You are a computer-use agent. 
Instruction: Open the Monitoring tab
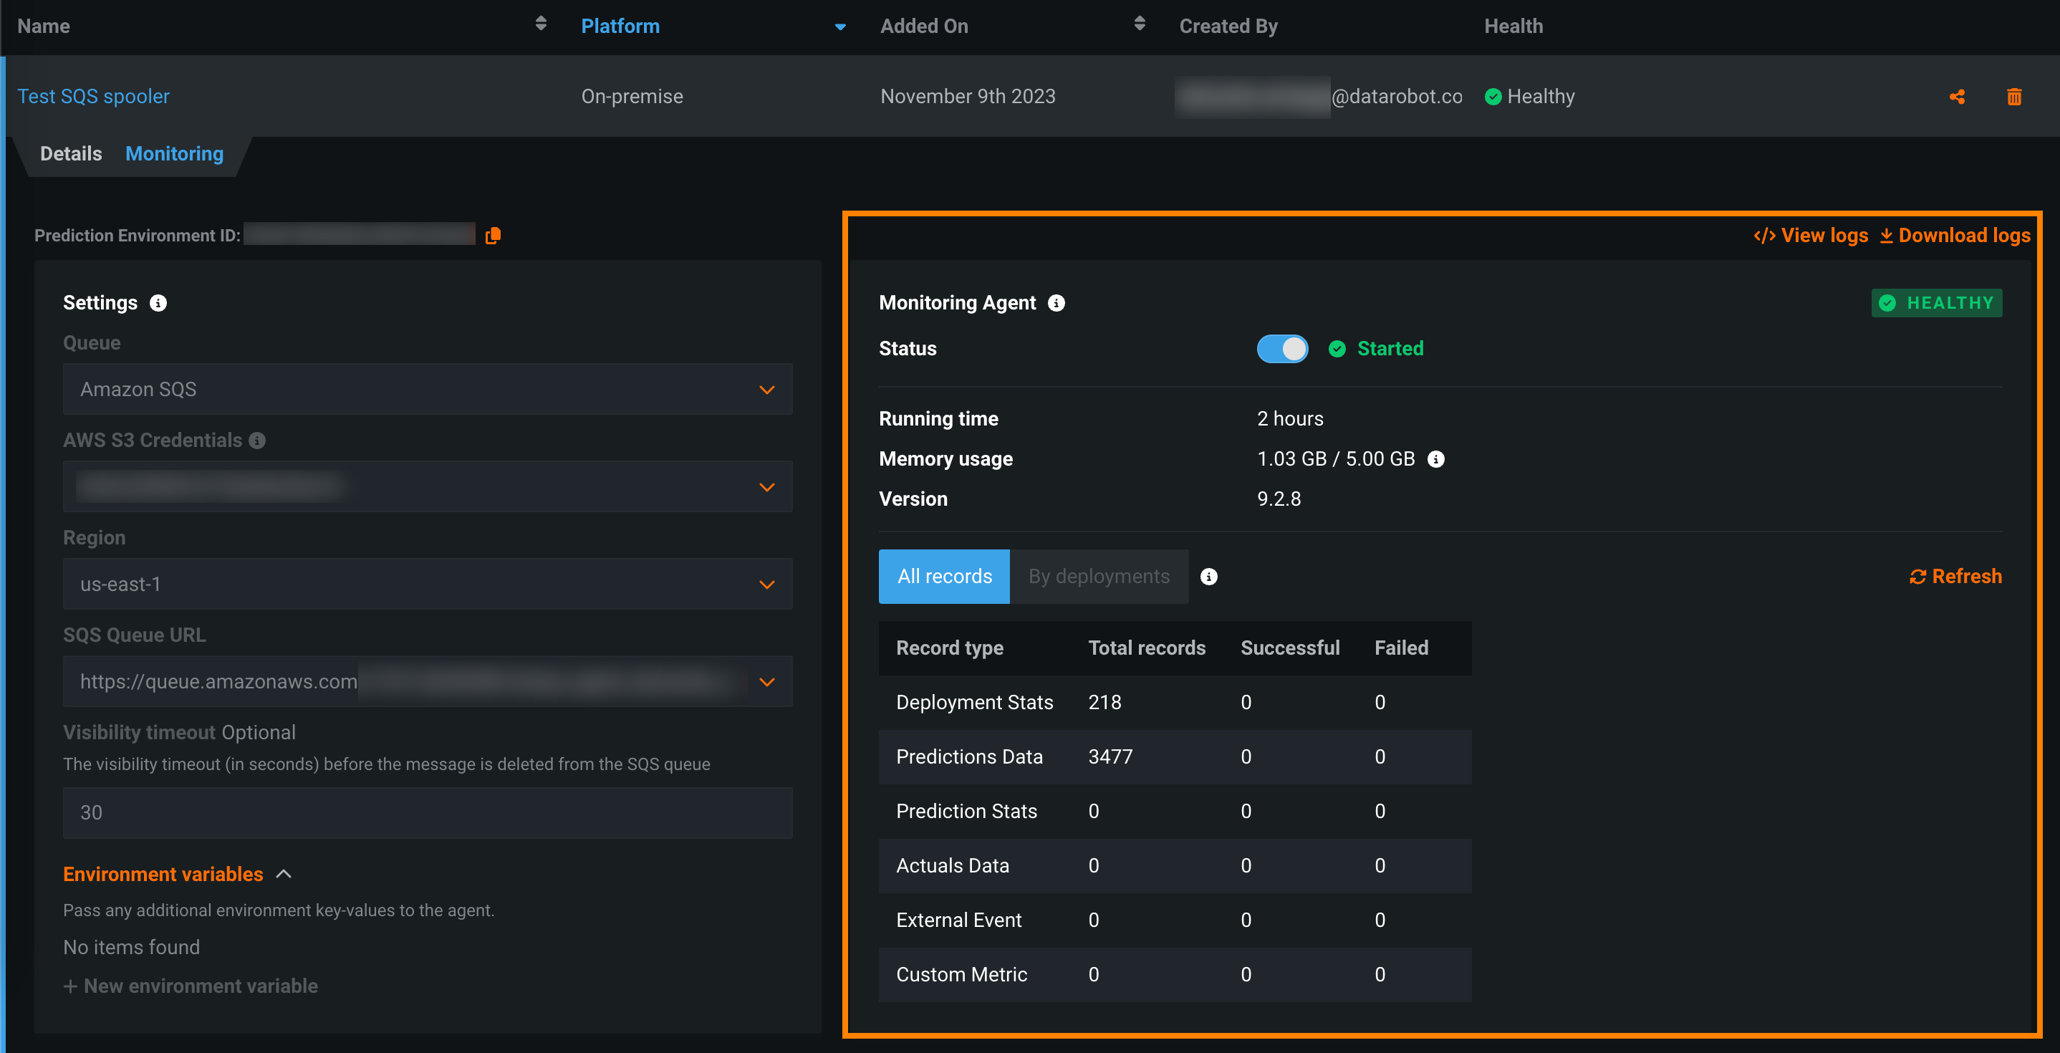click(174, 153)
